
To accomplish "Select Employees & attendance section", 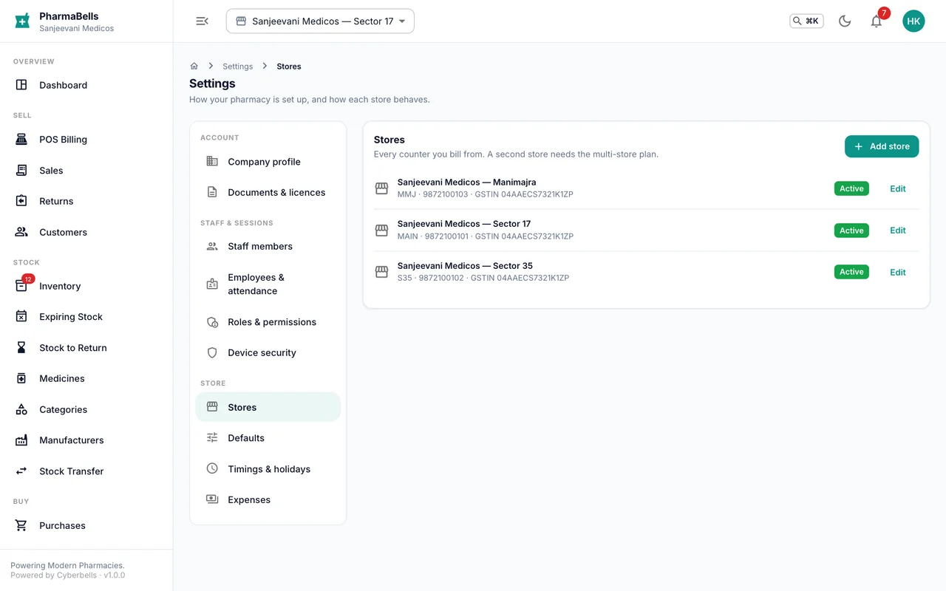I will 268,284.
